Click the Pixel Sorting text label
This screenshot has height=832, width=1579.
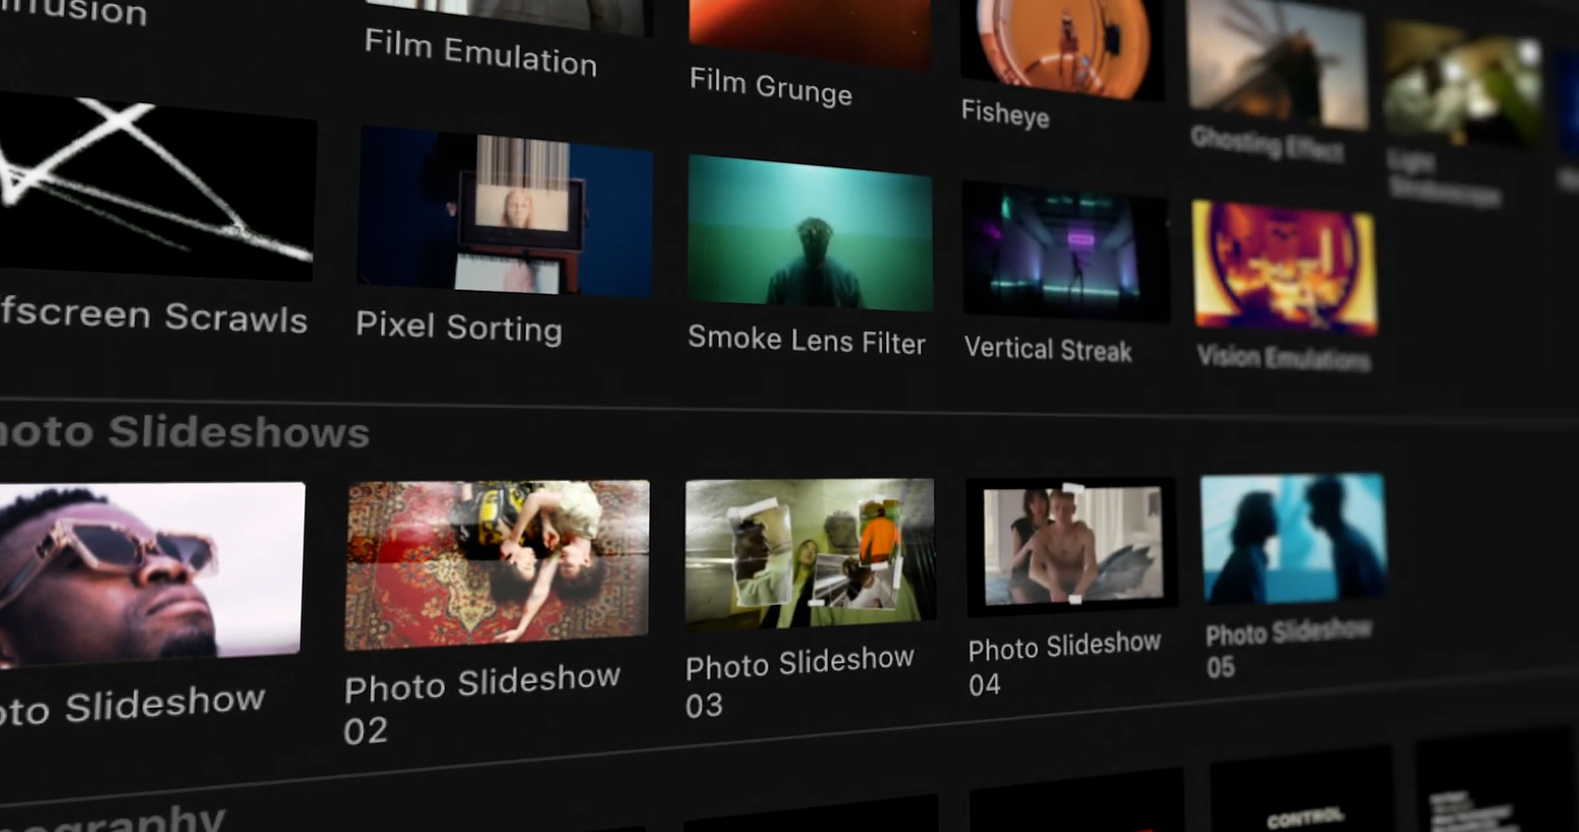click(x=459, y=327)
